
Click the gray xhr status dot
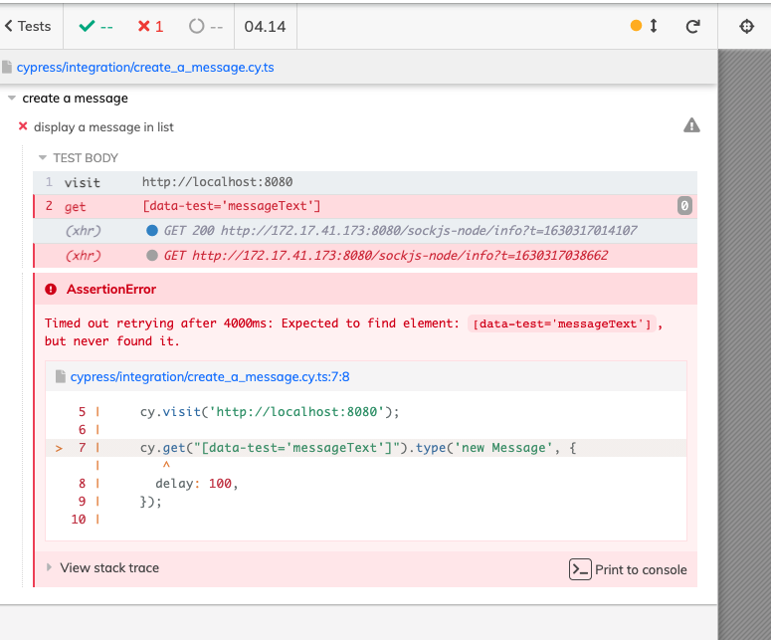pos(152,256)
